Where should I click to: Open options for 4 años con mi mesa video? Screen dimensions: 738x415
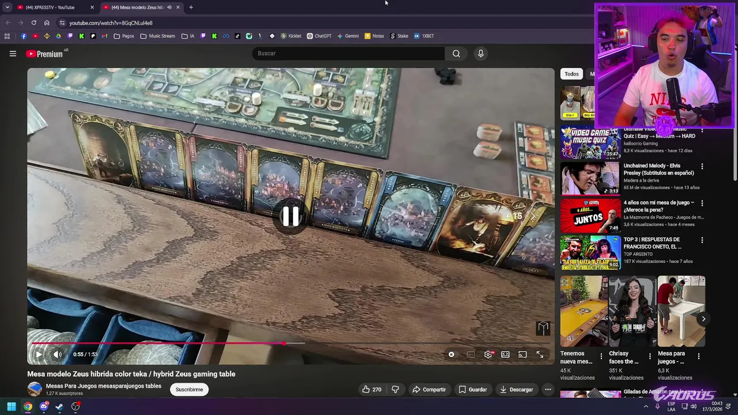point(702,203)
